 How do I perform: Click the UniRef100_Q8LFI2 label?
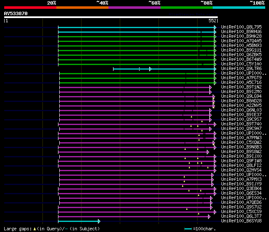(x=241, y=166)
